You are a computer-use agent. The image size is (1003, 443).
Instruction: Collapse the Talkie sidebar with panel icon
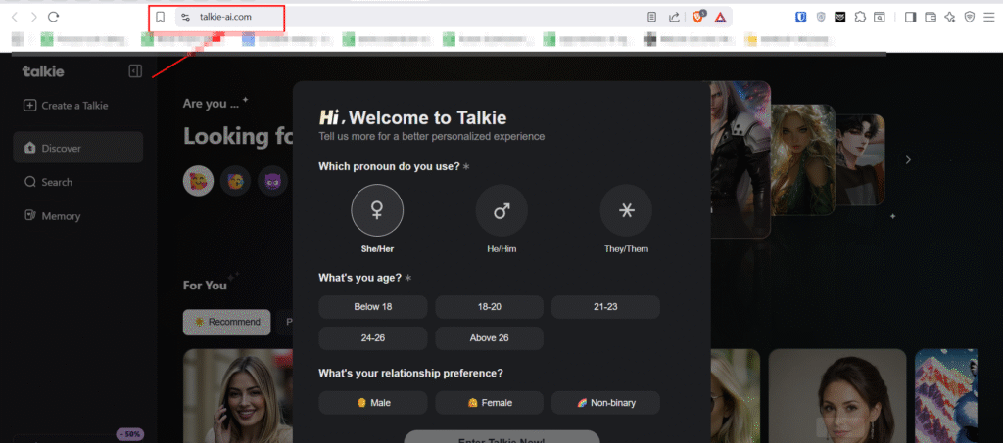(135, 70)
